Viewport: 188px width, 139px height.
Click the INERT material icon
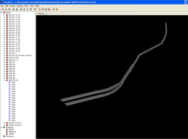(7, 130)
